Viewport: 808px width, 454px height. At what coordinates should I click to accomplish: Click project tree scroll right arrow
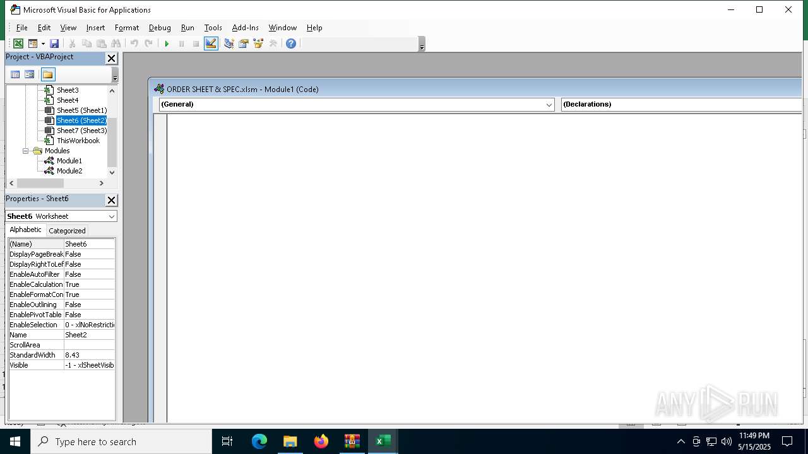tap(101, 183)
